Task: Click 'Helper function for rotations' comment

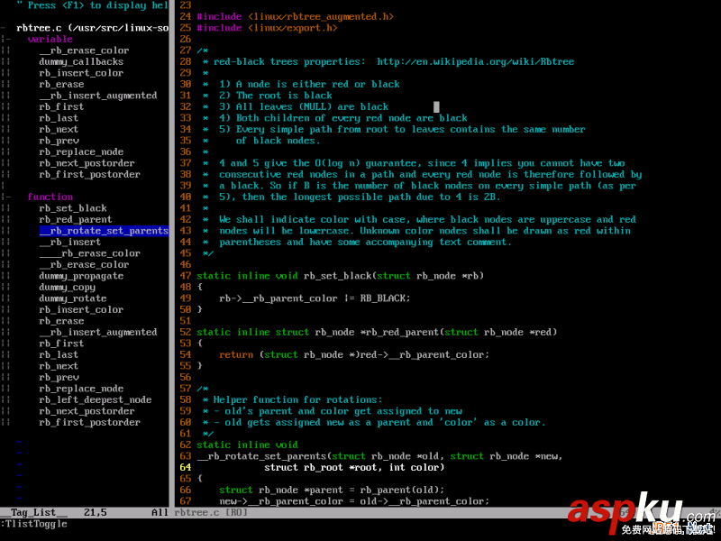Action: coord(297,399)
